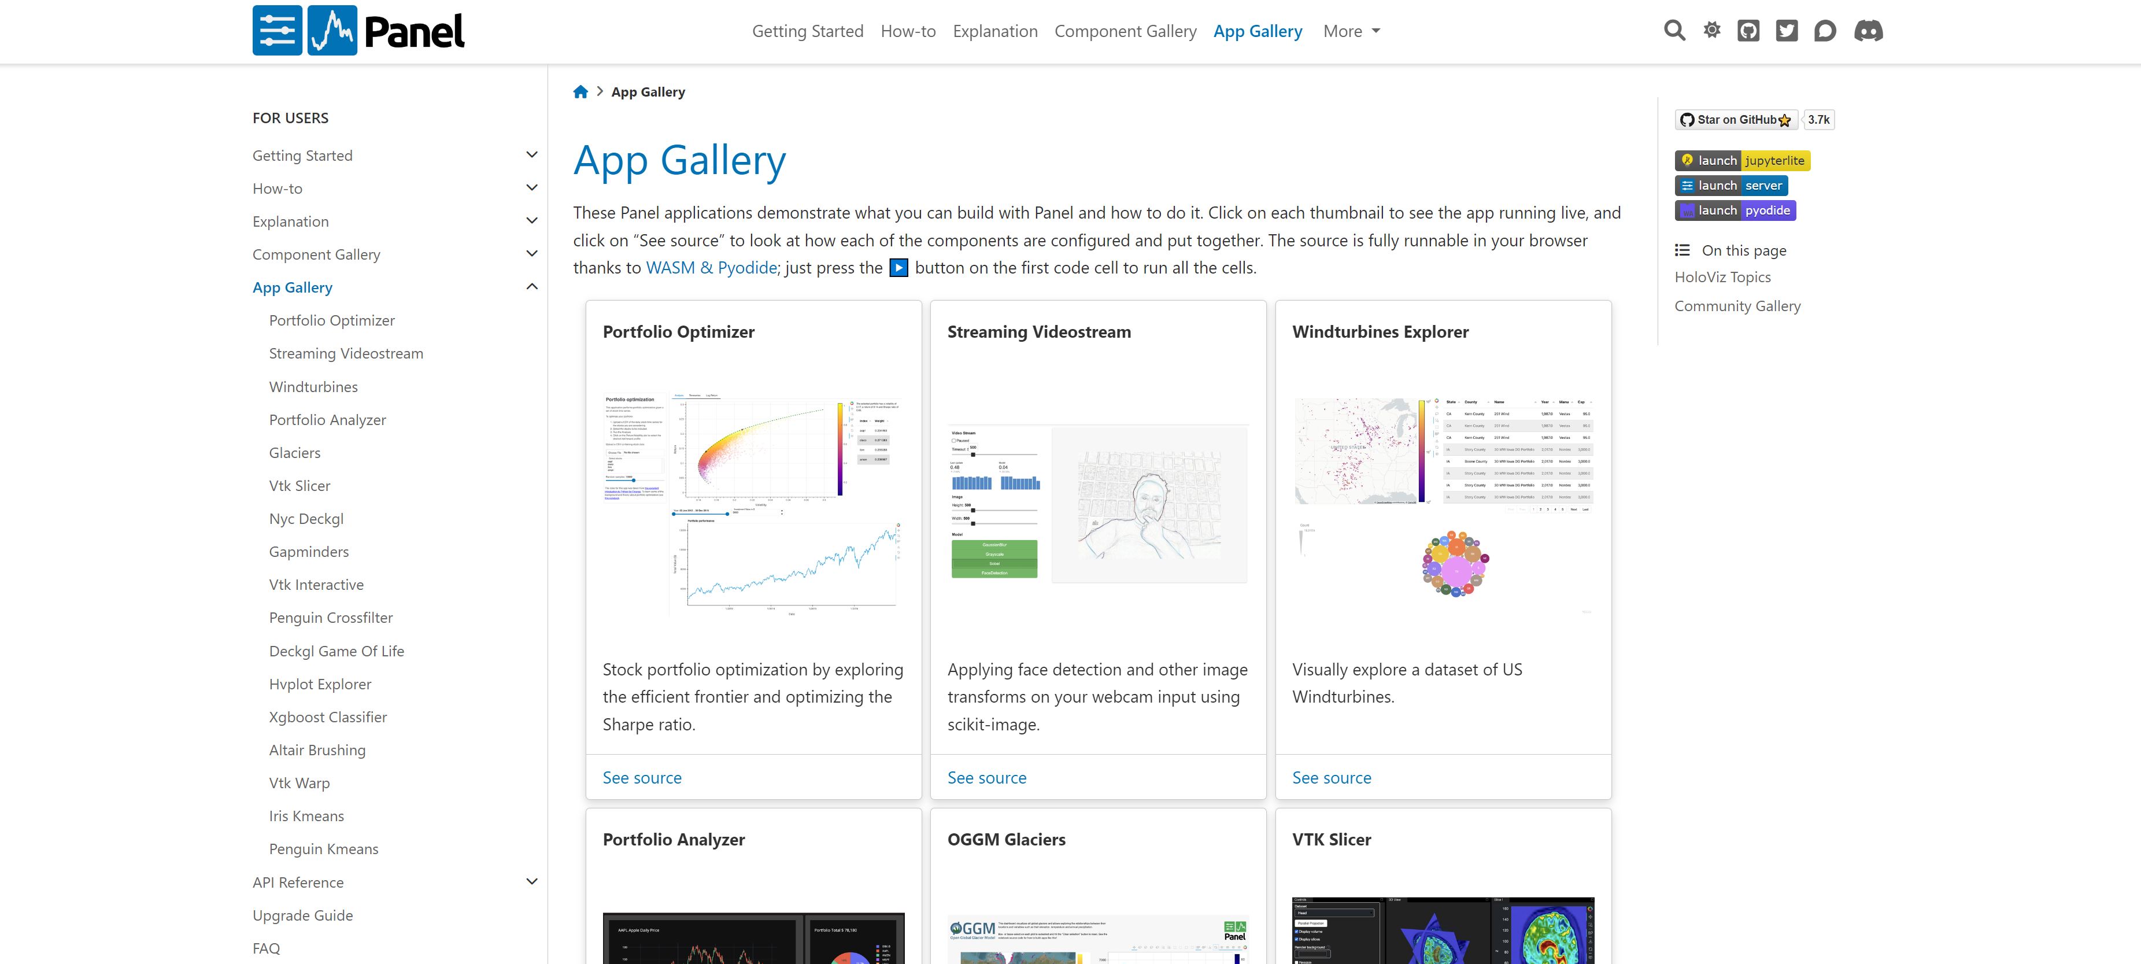Collapse the App Gallery sidebar section
Screen dimensions: 2141x964
(x=532, y=287)
